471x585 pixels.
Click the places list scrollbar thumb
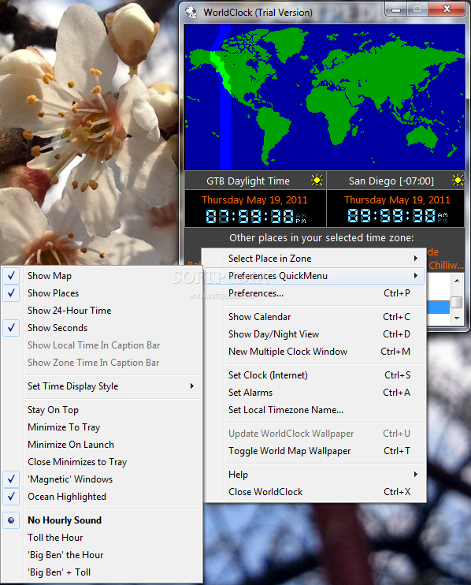(x=457, y=302)
